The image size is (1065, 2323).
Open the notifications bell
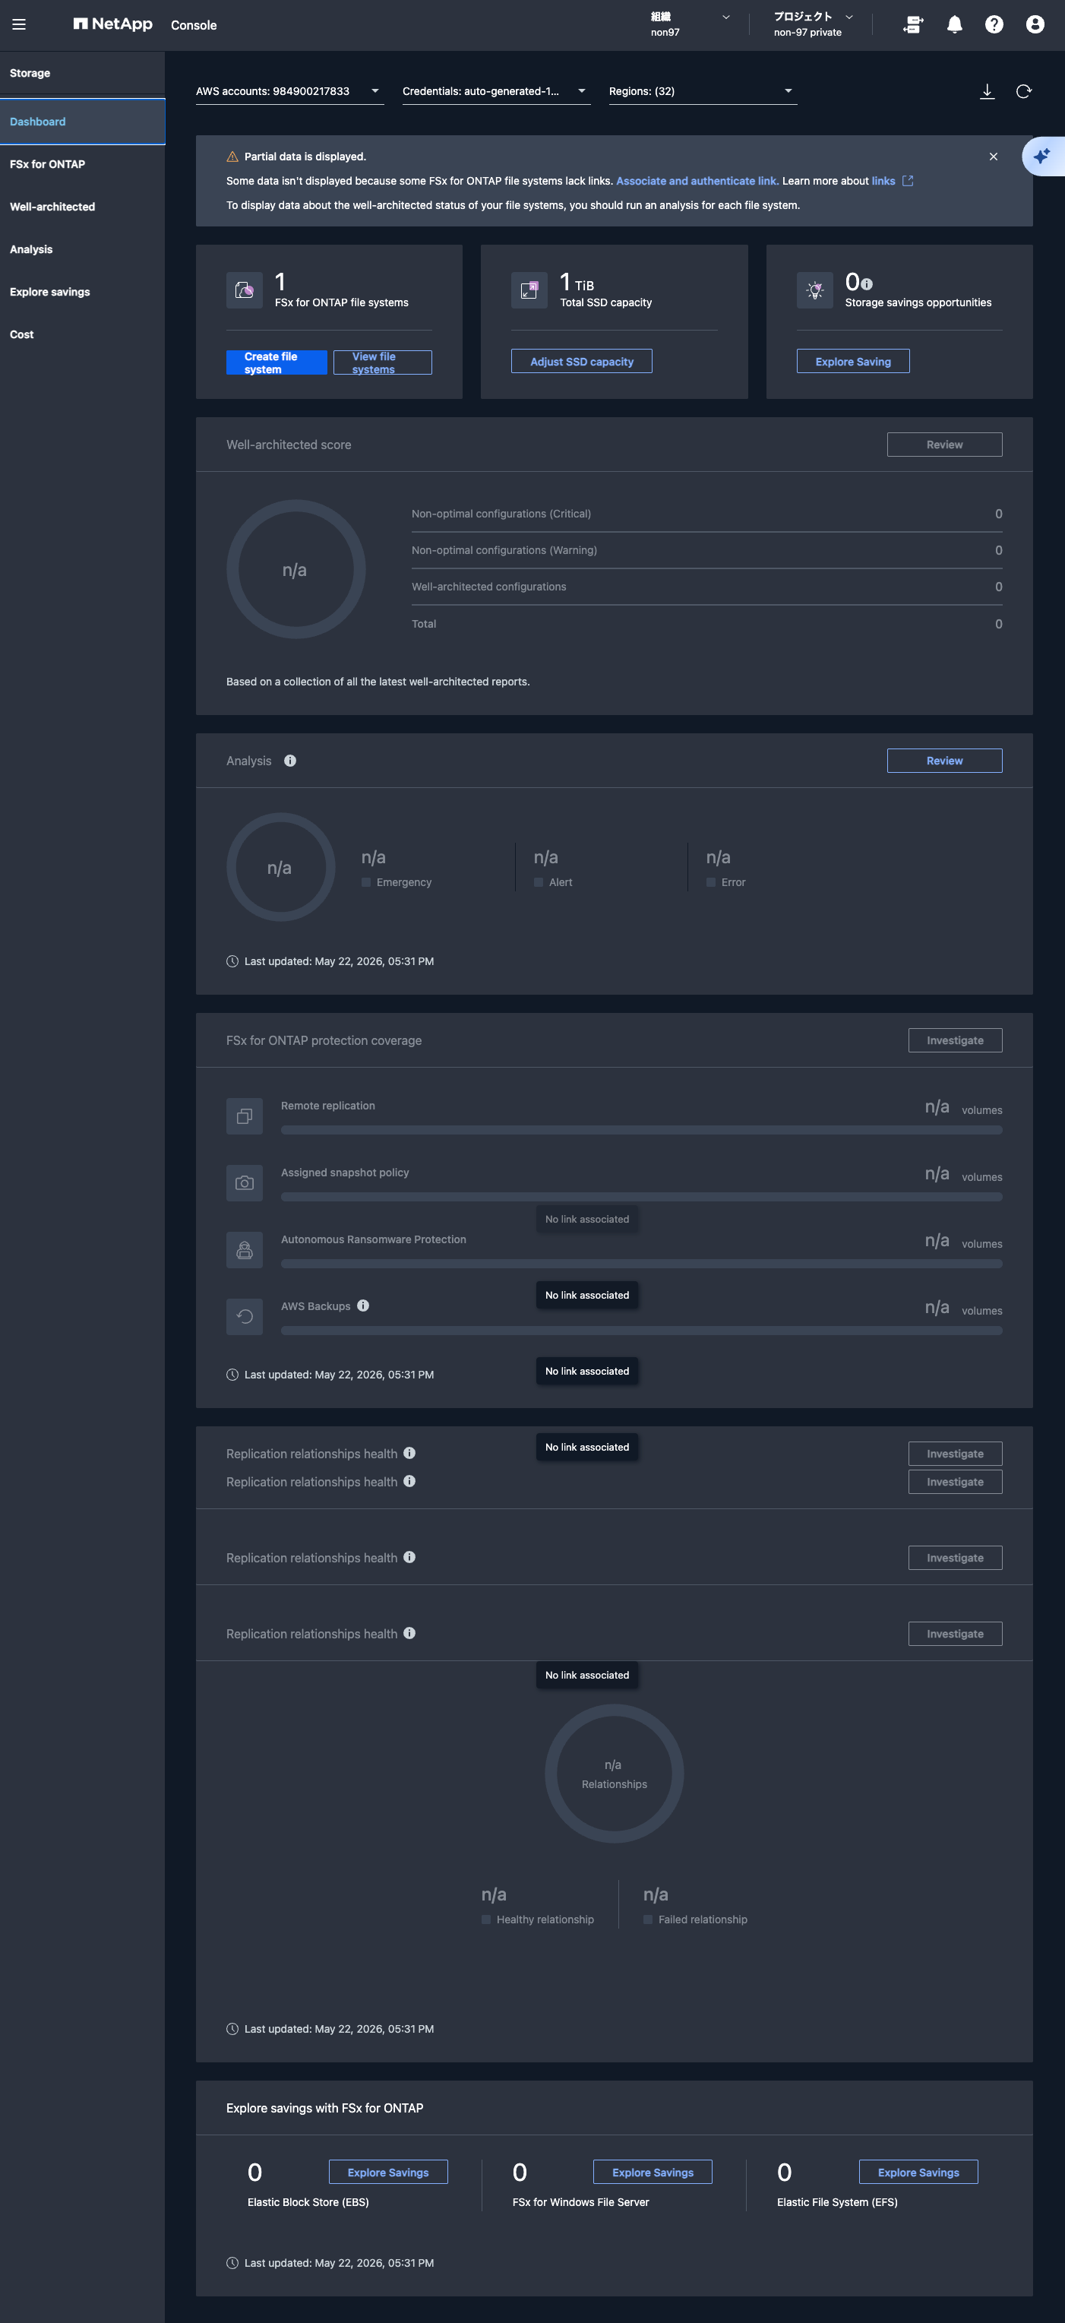(954, 24)
